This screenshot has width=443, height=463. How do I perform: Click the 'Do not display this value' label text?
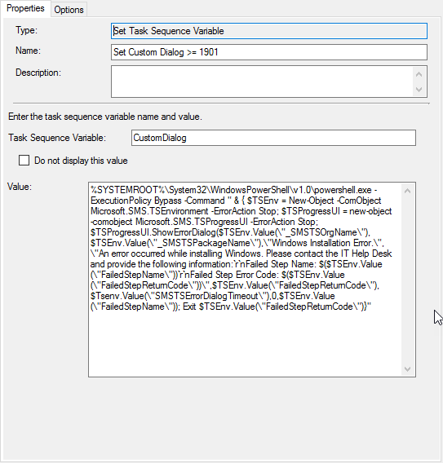click(x=81, y=161)
